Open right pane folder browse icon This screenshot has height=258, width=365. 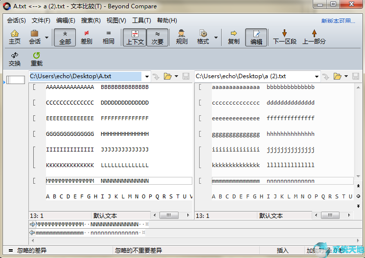[337, 76]
